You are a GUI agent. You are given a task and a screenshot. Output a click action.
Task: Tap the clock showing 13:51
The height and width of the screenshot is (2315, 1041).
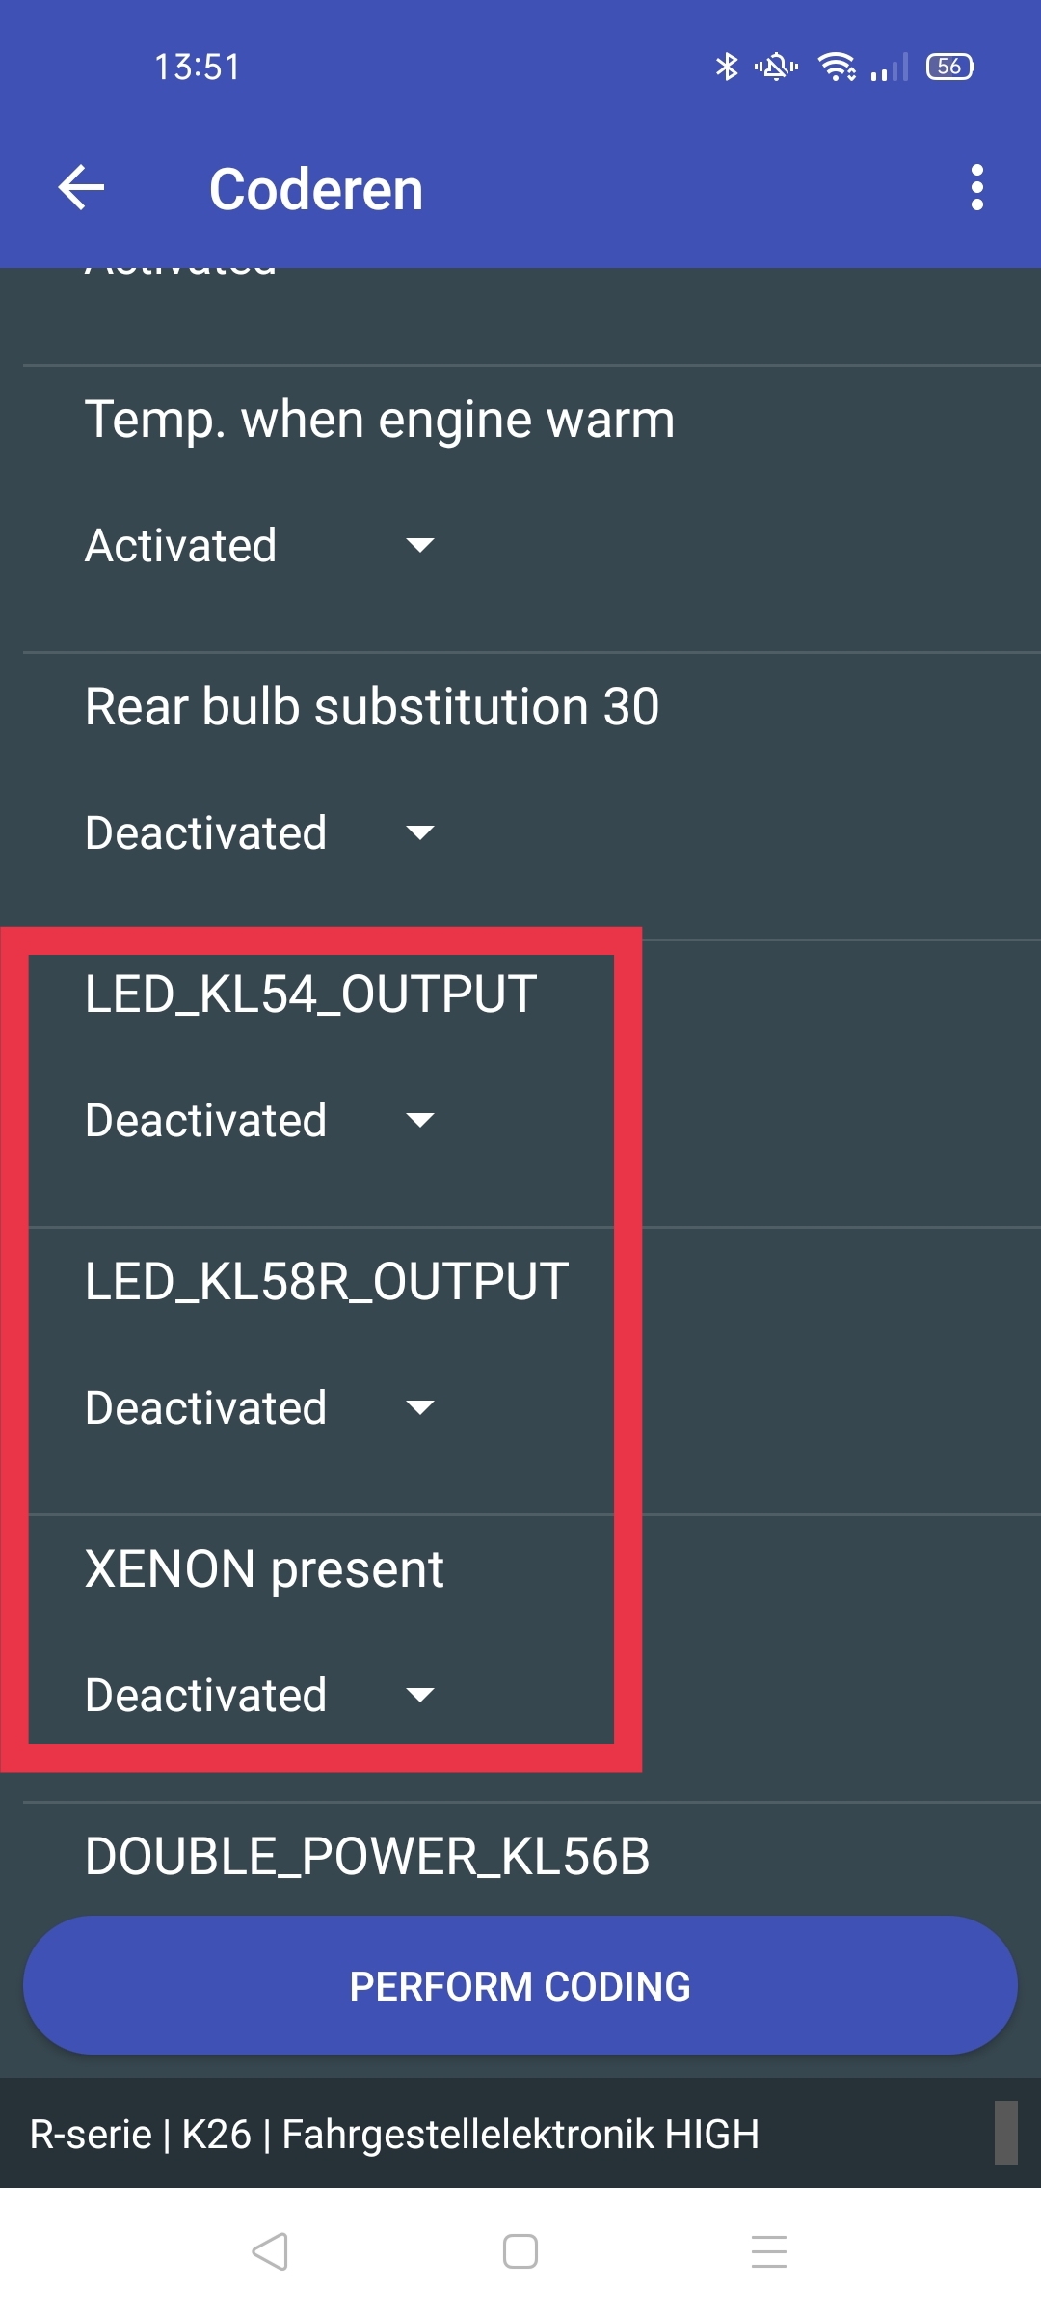point(198,68)
